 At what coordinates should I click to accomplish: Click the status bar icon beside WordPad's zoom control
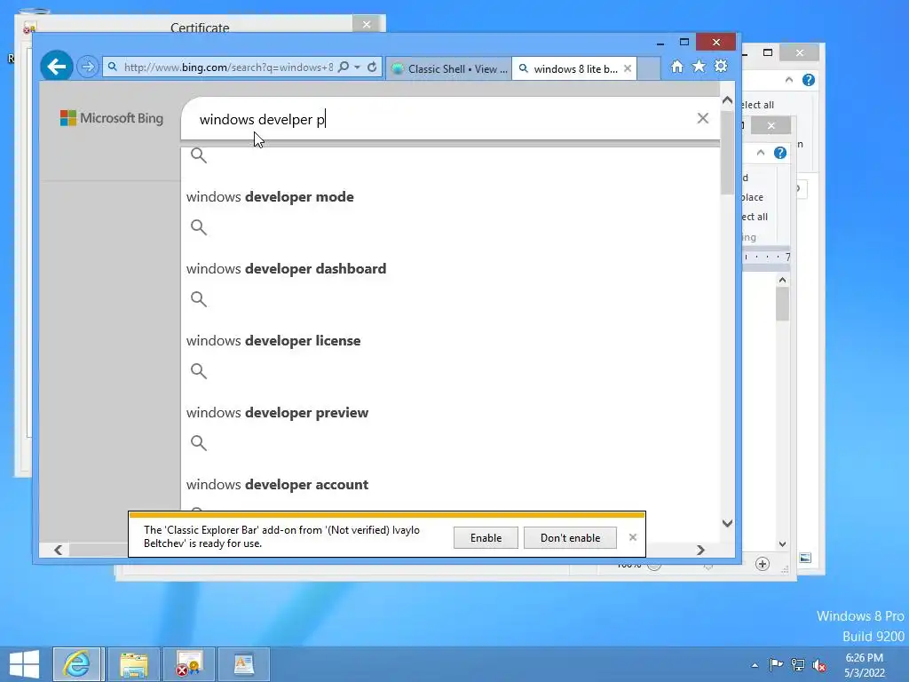[804, 558]
